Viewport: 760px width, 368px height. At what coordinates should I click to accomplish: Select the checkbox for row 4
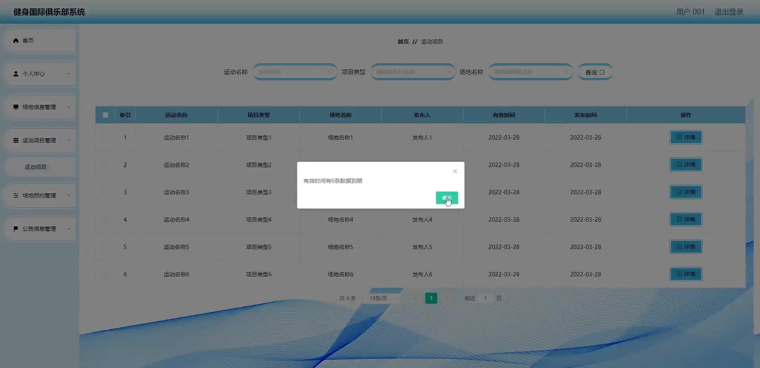point(105,220)
